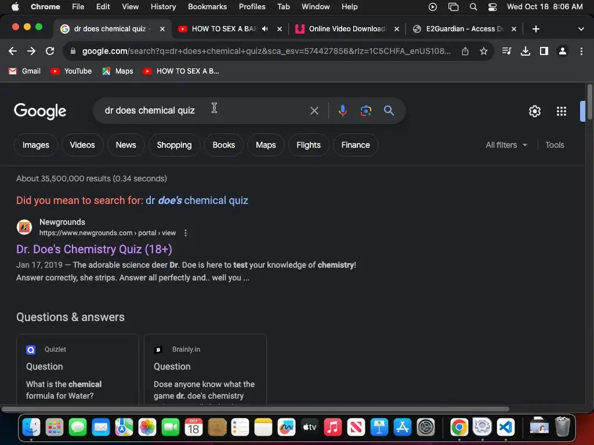Viewport: 594px width, 445px height.
Task: Filter results by Shopping
Action: (x=174, y=145)
